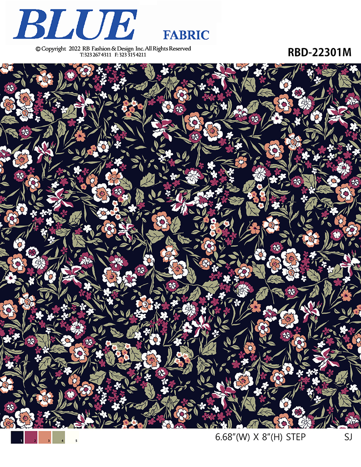Click the floral fabric pattern image

[x=180, y=246]
